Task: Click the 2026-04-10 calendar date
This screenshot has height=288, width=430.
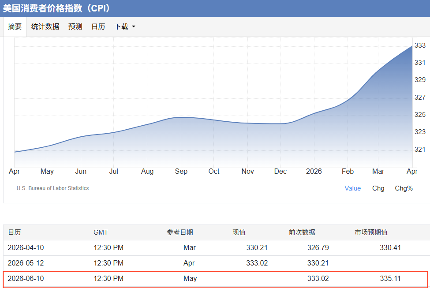Action: [x=26, y=248]
